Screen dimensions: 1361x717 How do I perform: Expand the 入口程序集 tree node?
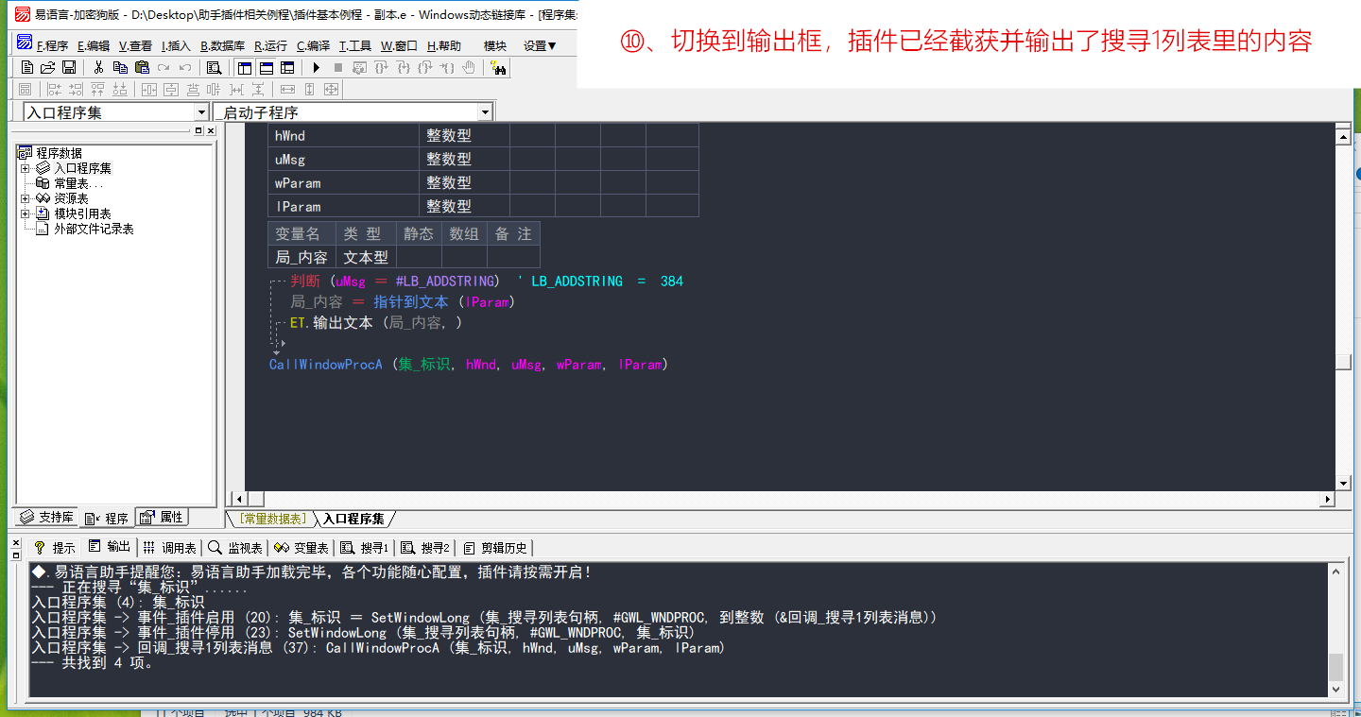point(25,168)
